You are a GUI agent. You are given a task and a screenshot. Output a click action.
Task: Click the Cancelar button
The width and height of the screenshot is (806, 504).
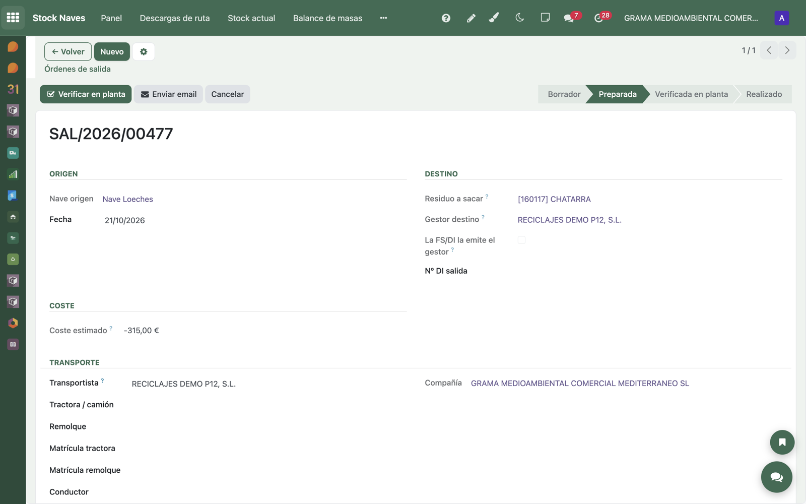227,94
